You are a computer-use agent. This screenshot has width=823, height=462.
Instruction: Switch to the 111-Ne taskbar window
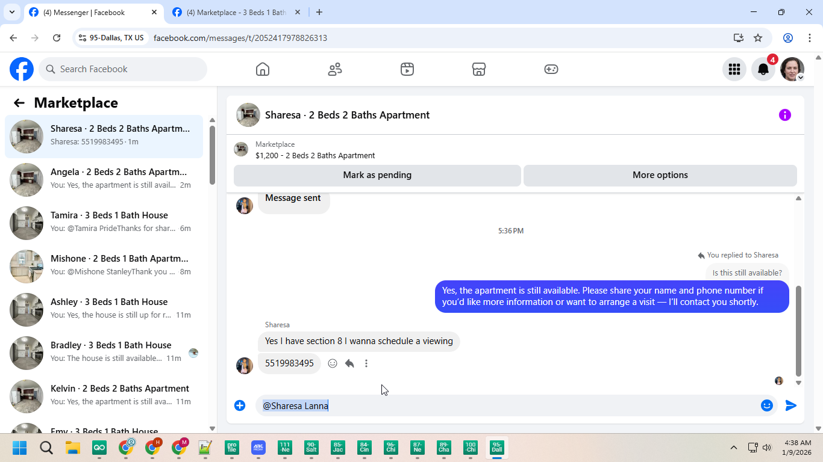pyautogui.click(x=285, y=448)
